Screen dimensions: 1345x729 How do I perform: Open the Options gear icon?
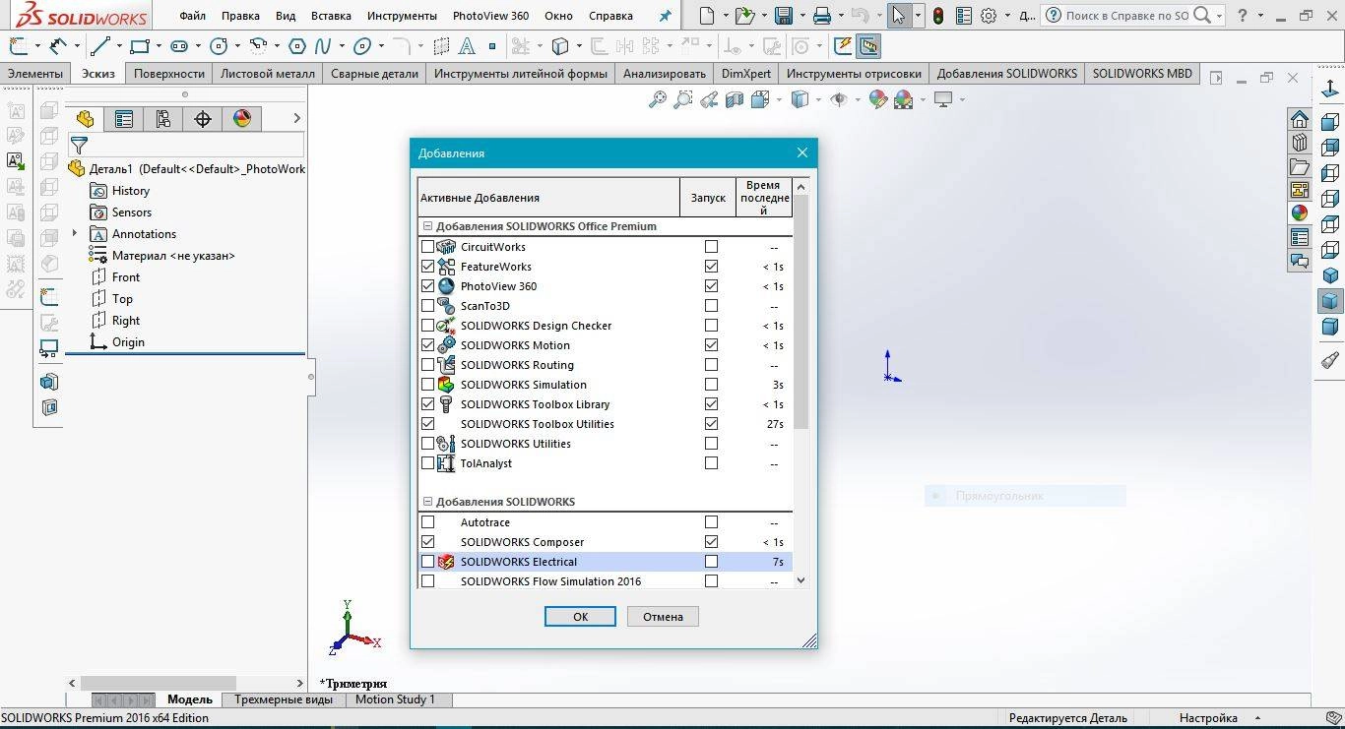(x=989, y=16)
